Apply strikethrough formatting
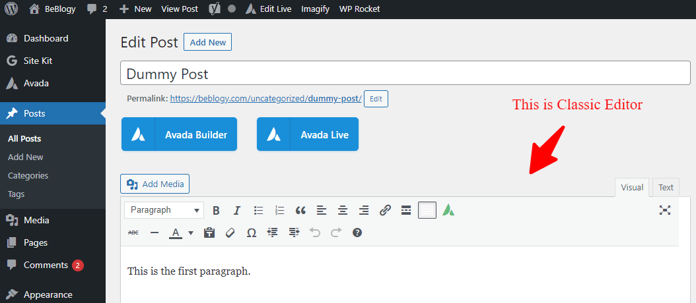Image resolution: width=696 pixels, height=303 pixels. [133, 233]
